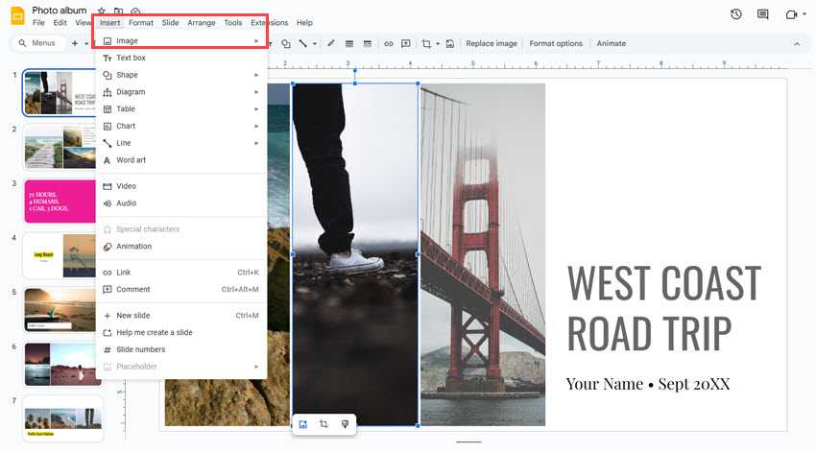The width and height of the screenshot is (816, 453).
Task: Open the Edit menu
Action: tap(60, 23)
